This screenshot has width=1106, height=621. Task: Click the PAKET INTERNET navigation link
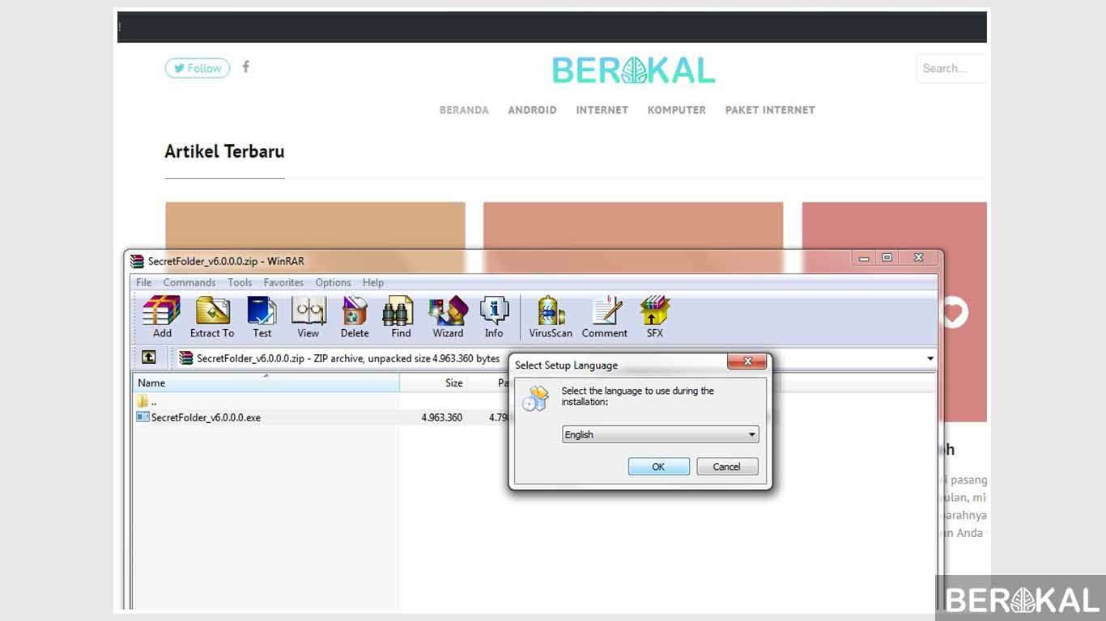point(770,110)
